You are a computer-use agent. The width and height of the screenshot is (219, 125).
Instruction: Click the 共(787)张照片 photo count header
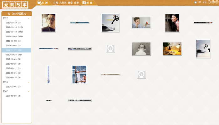tap(17, 14)
